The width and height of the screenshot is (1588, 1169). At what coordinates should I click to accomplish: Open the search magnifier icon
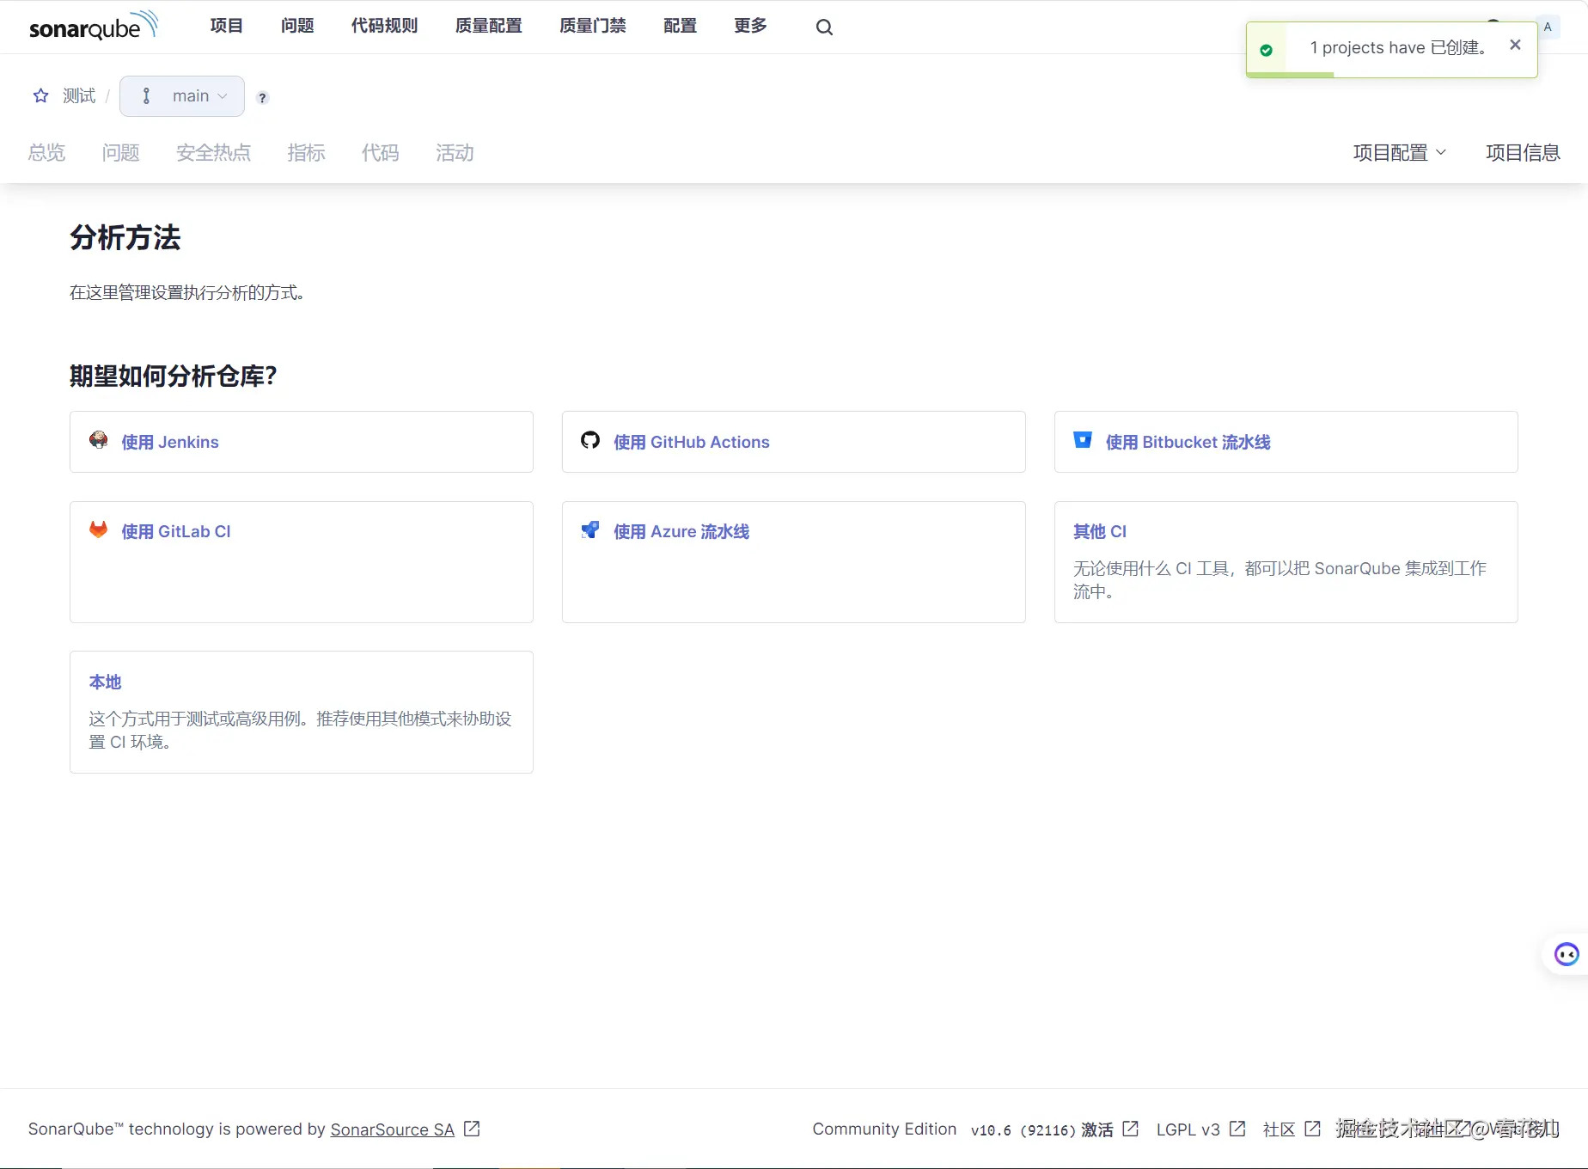824,28
